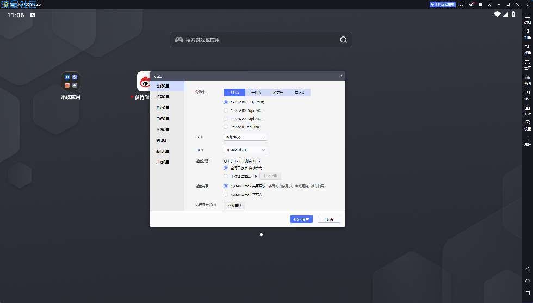Open the 按键 keyboard mapping tool
Image resolution: width=533 pixels, height=303 pixels.
coord(527,20)
